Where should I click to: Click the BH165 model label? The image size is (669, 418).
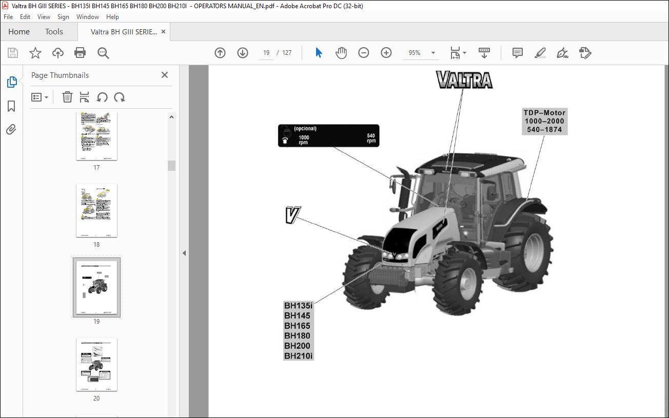point(297,326)
